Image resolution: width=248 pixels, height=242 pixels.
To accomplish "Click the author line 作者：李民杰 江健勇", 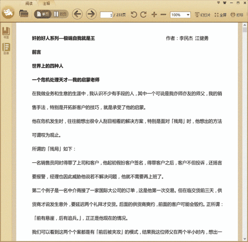I will coord(187,38).
